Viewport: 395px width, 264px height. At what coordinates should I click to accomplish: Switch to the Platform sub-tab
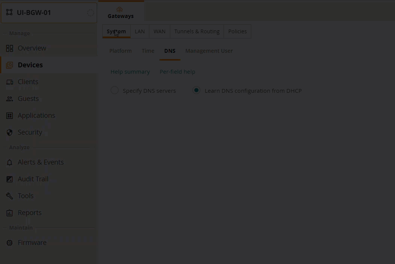click(120, 50)
